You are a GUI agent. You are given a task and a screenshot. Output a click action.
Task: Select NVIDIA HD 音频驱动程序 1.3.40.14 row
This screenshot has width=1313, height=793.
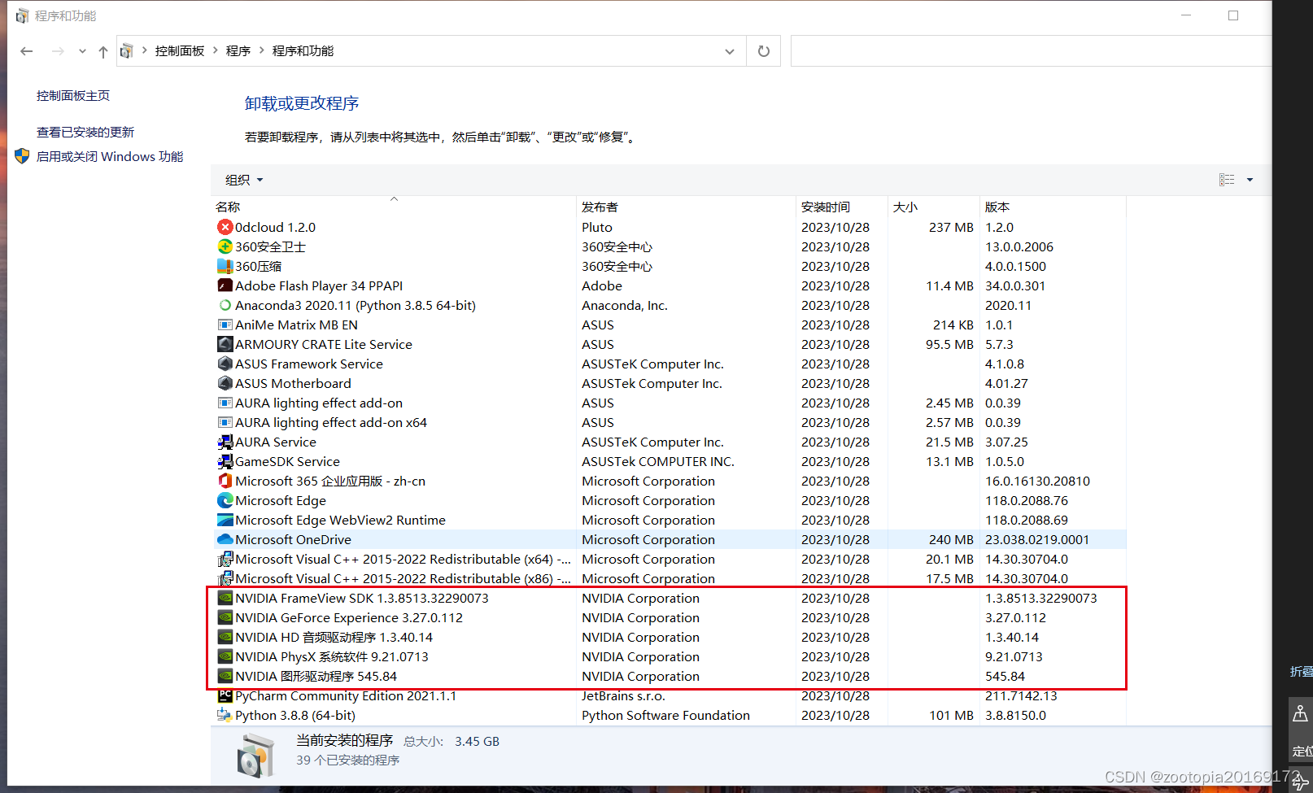point(670,637)
